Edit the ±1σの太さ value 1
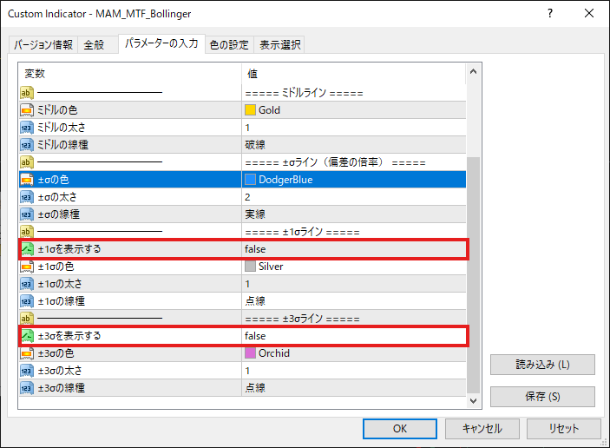 tap(354, 284)
